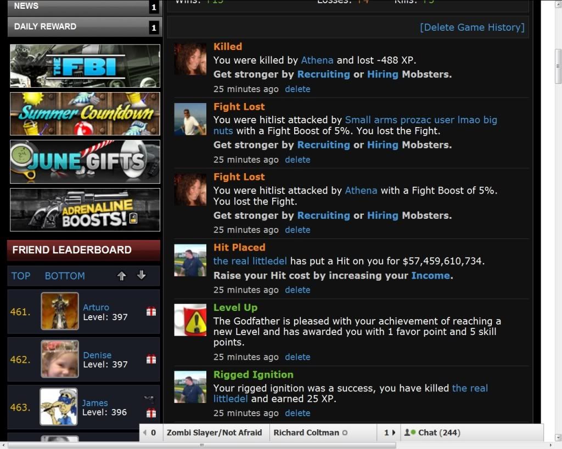
Task: Open Arturo's profile from the leaderboard
Action: coord(95,307)
